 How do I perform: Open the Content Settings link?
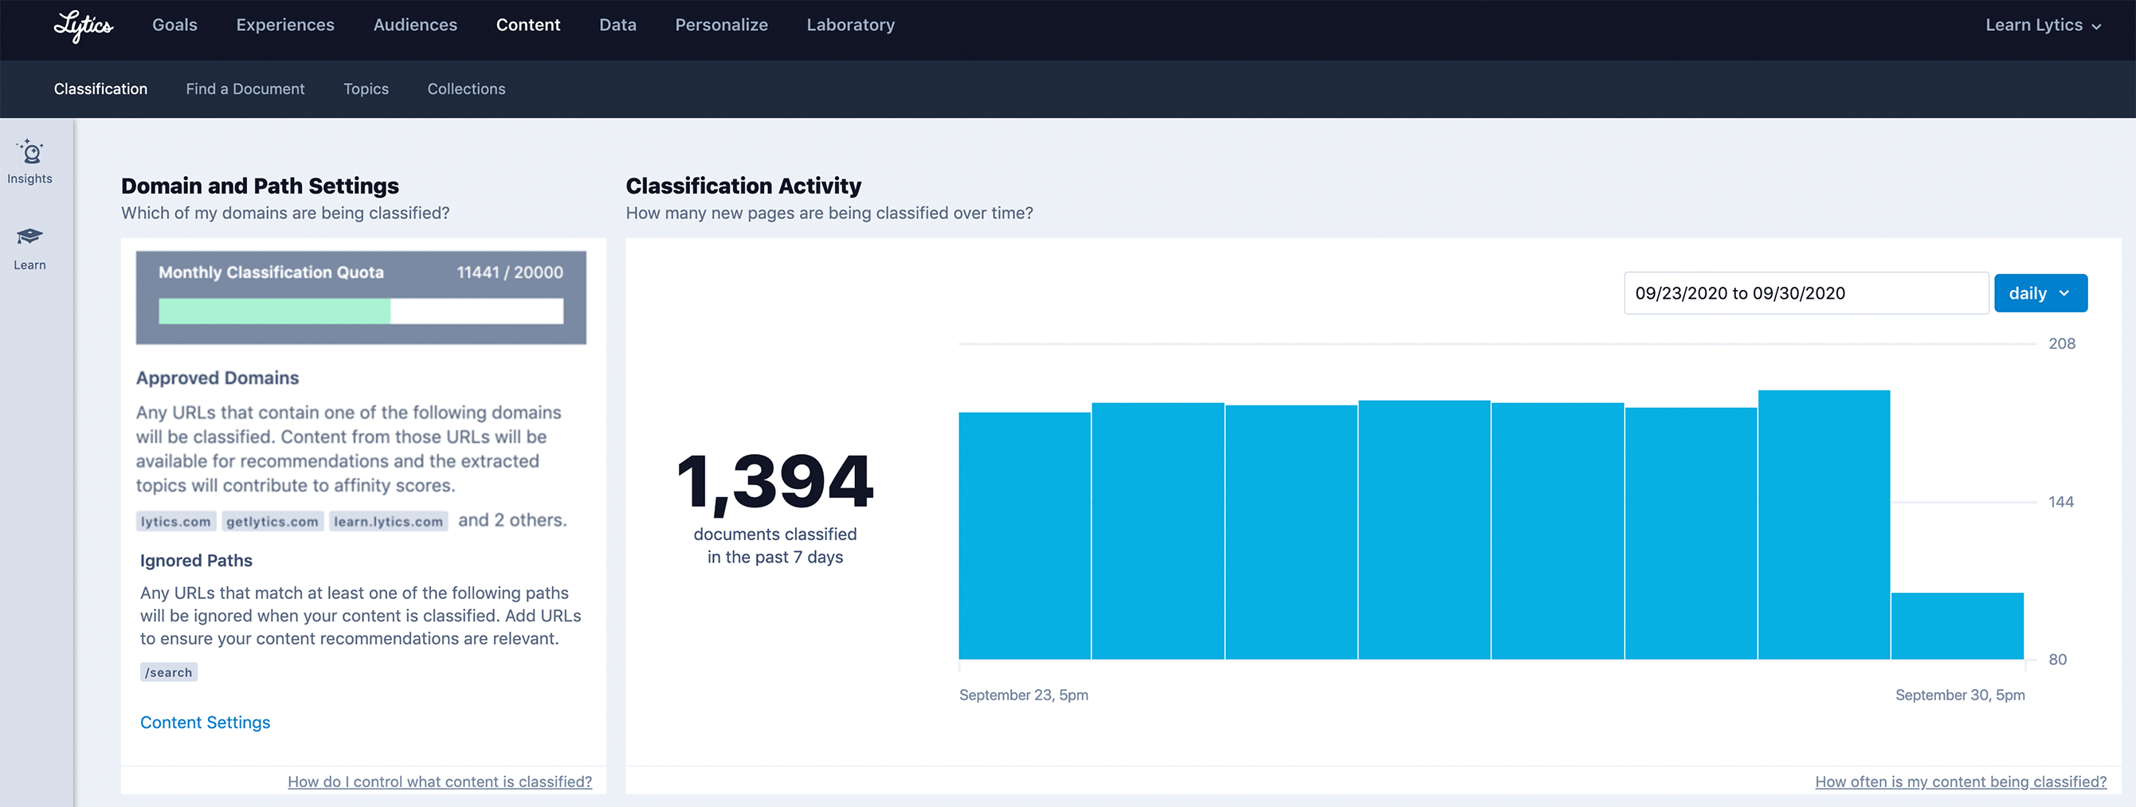(x=205, y=723)
